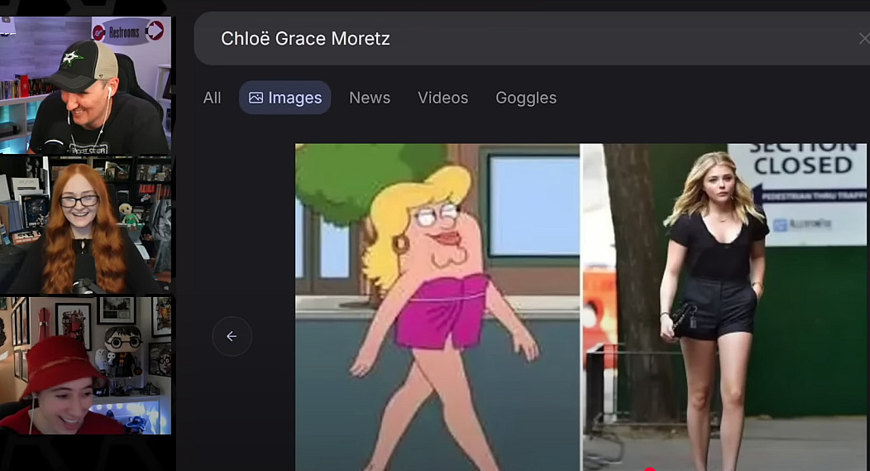This screenshot has width=870, height=471.
Task: Click the Restrooms arrow sign in top webcam
Action: pos(128,31)
